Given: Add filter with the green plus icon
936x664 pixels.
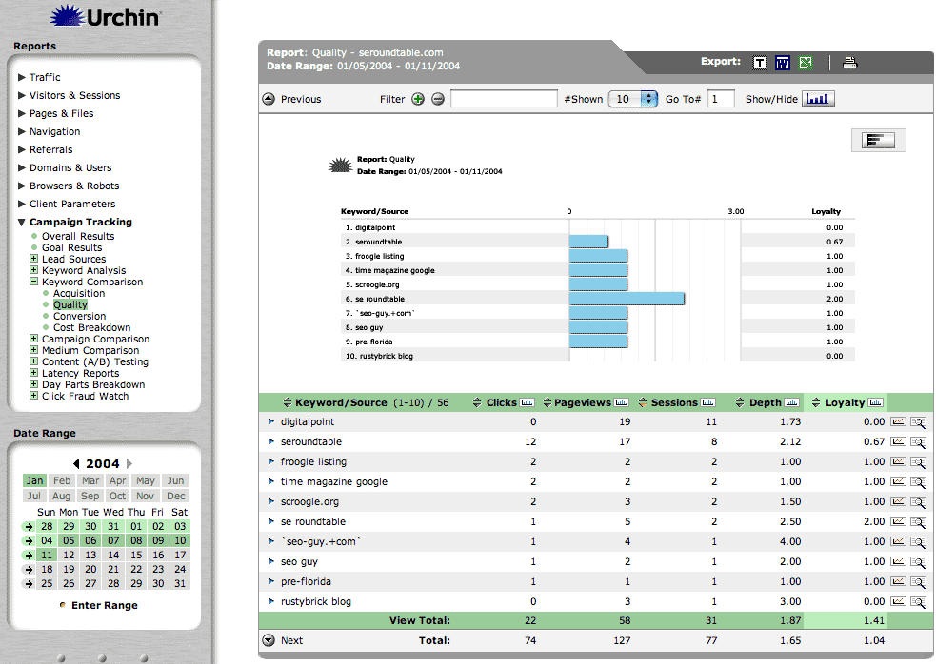Looking at the screenshot, I should coord(418,99).
